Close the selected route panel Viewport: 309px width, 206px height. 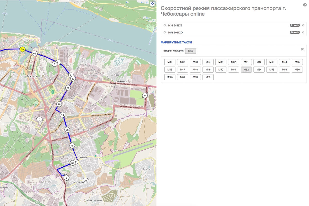click(302, 49)
